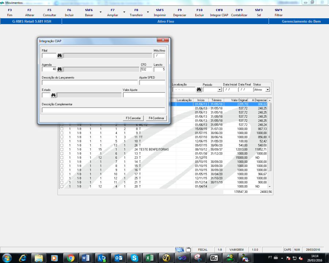329x263 pixels.
Task: Click the Data Final date field
Action: pos(245,89)
